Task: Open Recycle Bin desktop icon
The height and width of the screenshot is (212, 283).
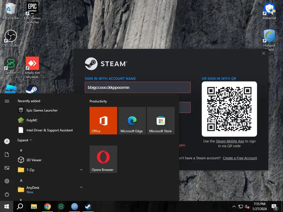Action: point(11,11)
